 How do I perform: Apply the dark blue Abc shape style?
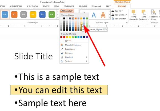click(42, 14)
